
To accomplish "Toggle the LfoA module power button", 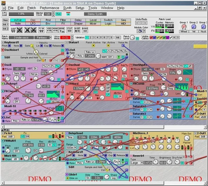I will coord(123,57).
